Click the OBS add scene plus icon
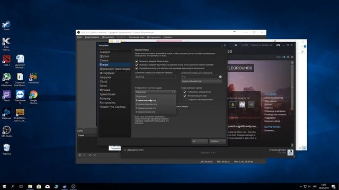The width and height of the screenshot is (339, 190). coord(80,155)
